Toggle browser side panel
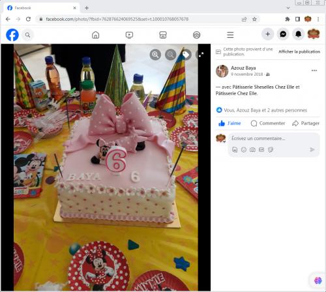The image size is (326, 292). coord(297,19)
